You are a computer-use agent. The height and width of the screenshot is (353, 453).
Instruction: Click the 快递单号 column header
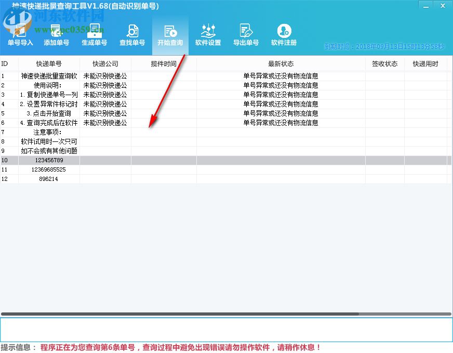[x=49, y=63]
